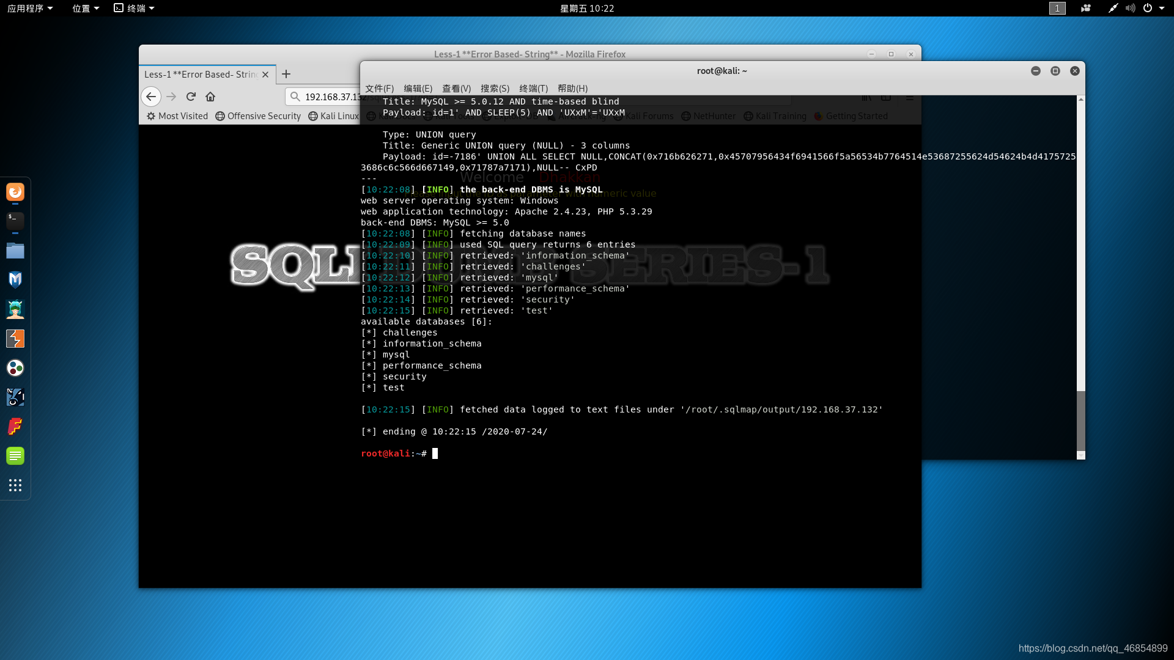Image resolution: width=1174 pixels, height=660 pixels.
Task: Go back in Firefox
Action: (x=151, y=97)
